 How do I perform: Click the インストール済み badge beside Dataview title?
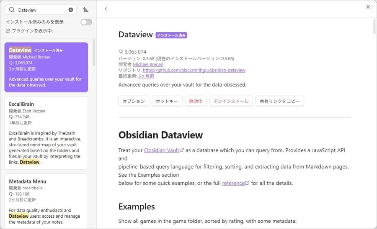171,35
